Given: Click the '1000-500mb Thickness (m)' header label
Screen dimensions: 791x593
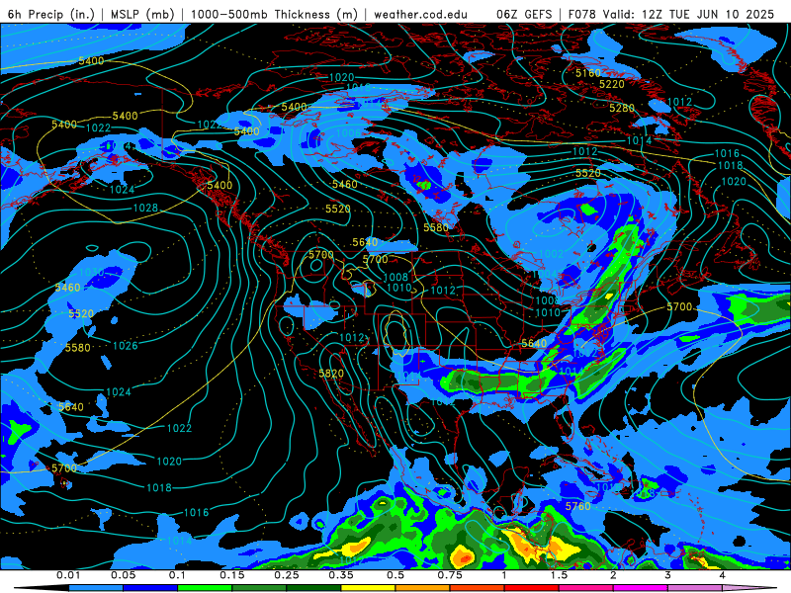Looking at the screenshot, I should [274, 14].
